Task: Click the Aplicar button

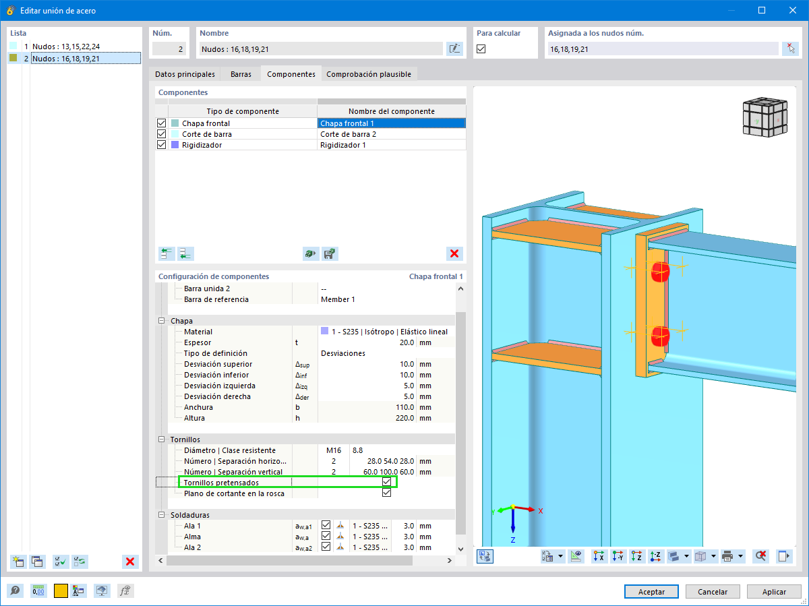Action: pyautogui.click(x=774, y=591)
